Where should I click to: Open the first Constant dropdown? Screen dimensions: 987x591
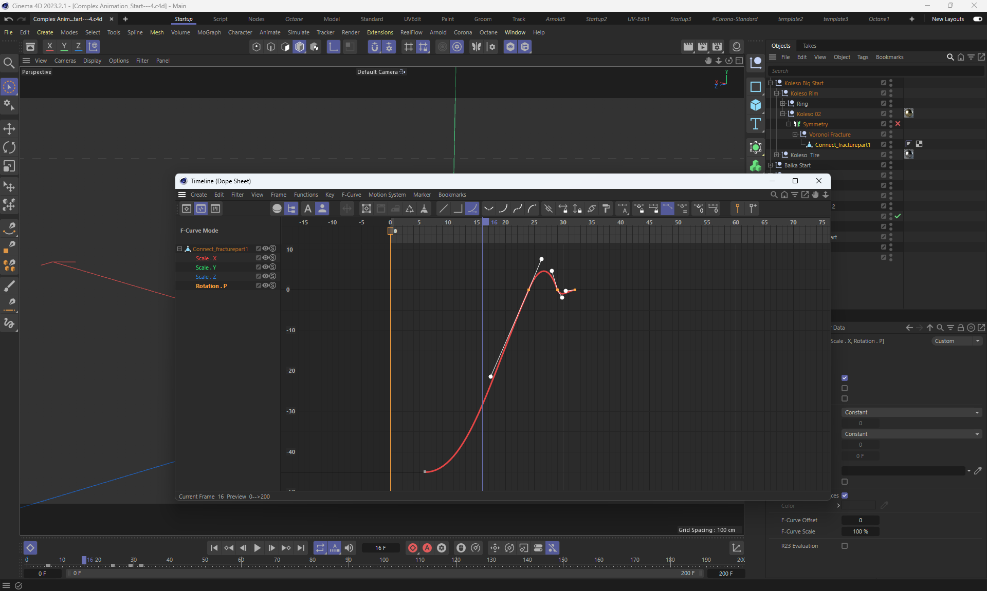[x=911, y=412]
